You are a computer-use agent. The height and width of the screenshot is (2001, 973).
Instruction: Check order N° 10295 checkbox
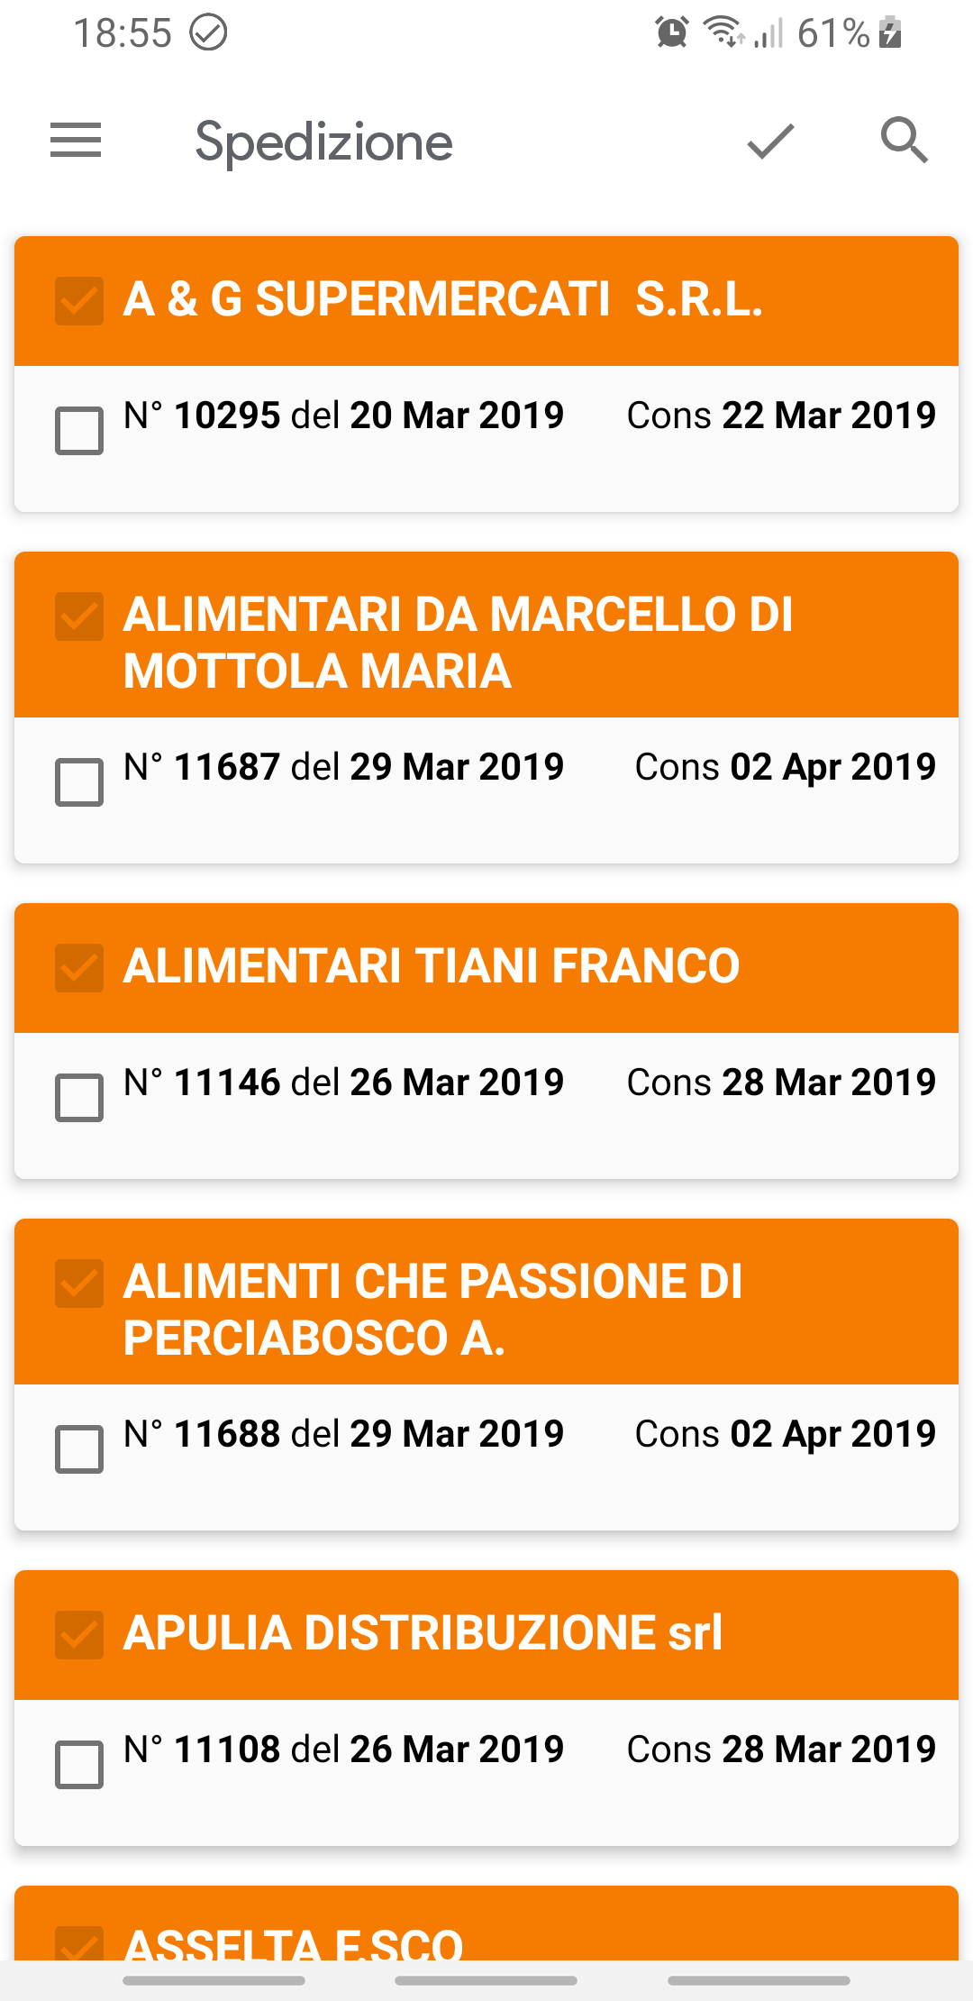point(79,431)
